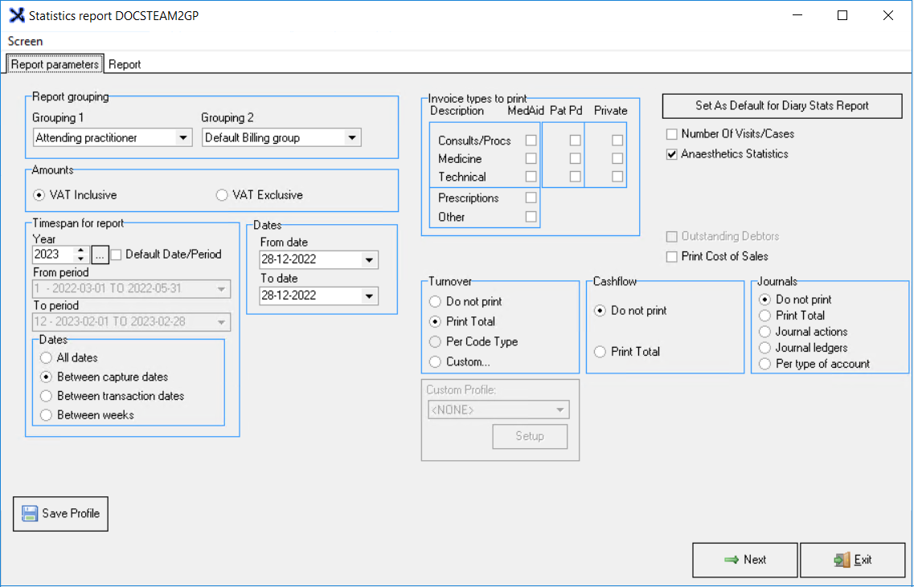Increase the Year using the spinner up arrow
Screen dimensions: 914x587
pos(80,251)
